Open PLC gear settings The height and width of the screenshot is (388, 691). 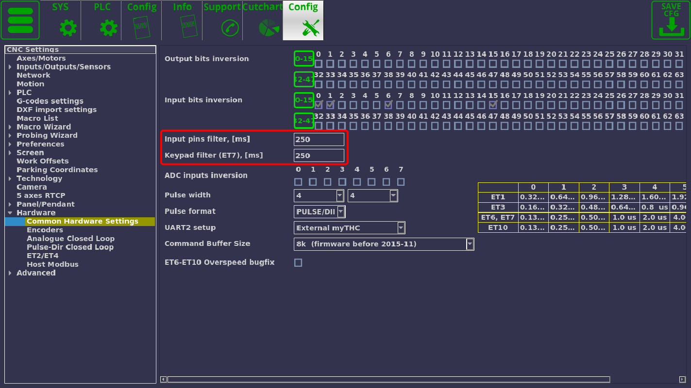tap(108, 28)
